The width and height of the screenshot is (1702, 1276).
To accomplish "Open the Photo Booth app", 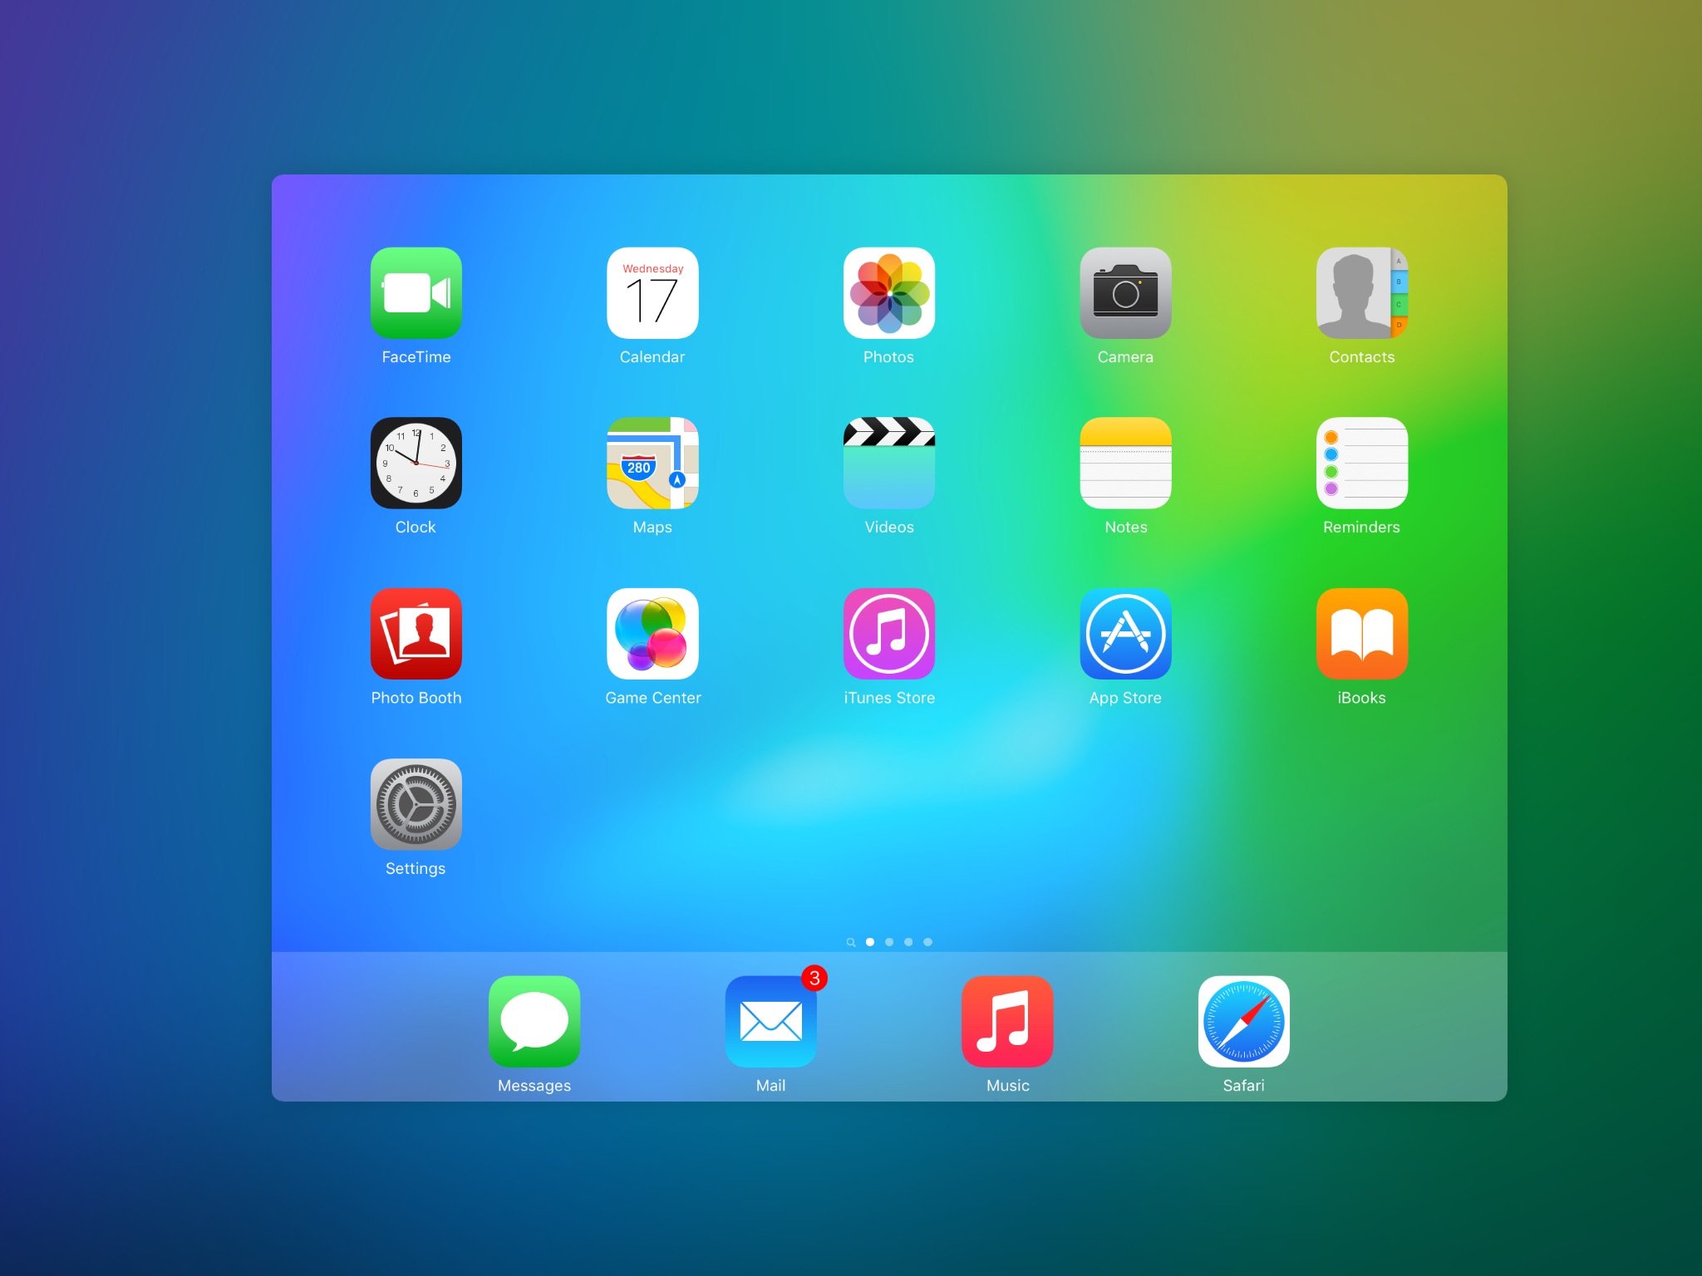I will [416, 634].
